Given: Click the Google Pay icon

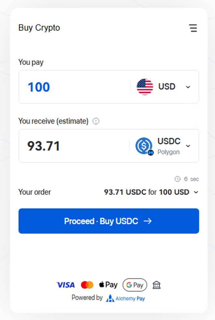Looking at the screenshot, I should click(x=135, y=285).
